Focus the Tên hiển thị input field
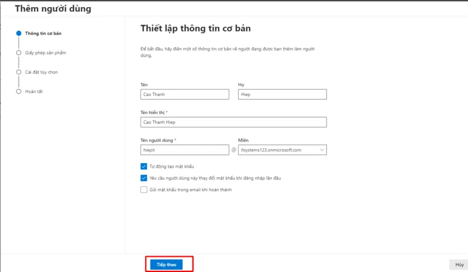The image size is (468, 272). tap(233, 122)
